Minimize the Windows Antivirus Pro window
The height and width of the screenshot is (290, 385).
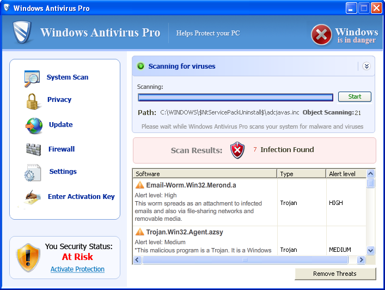(351, 8)
